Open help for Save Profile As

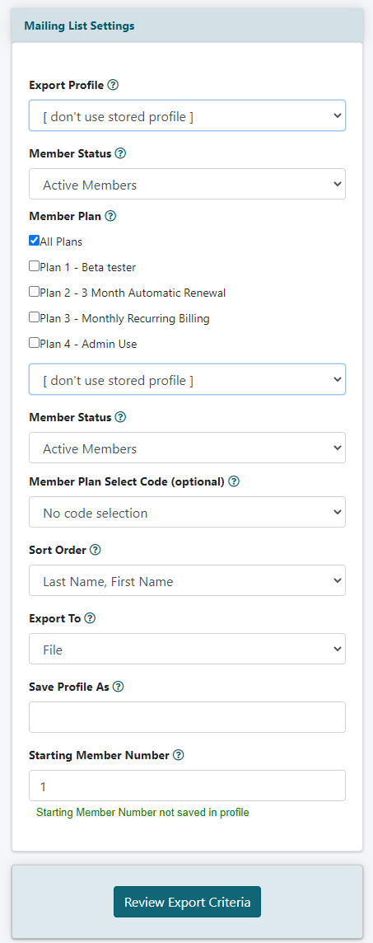[119, 687]
